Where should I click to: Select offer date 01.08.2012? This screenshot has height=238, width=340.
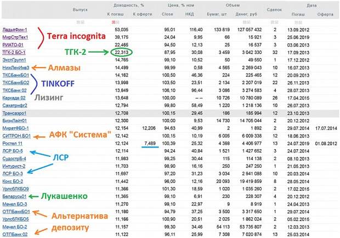click(326, 144)
